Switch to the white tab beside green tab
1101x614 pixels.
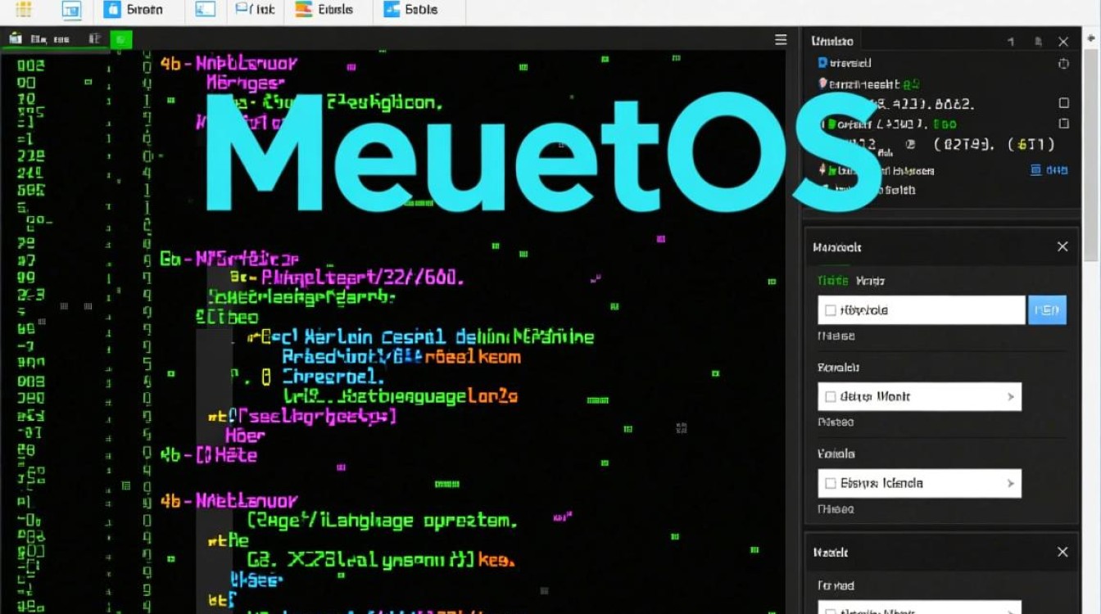[870, 281]
